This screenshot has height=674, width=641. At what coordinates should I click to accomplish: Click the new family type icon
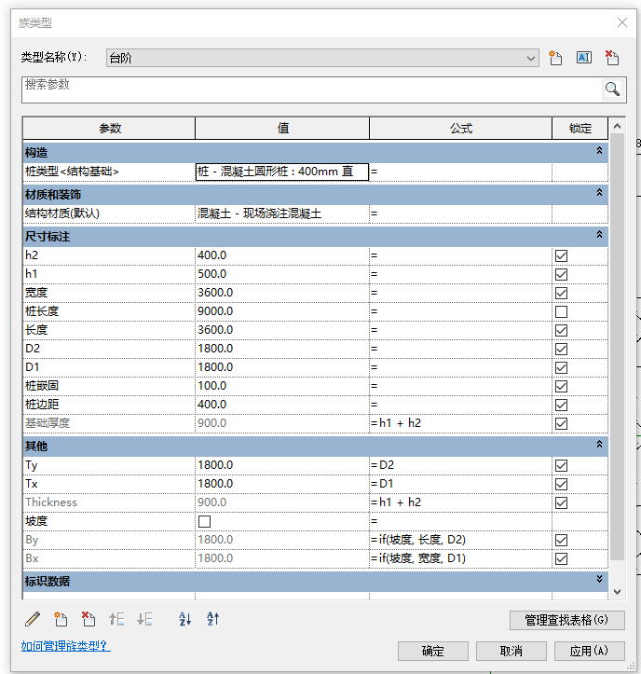556,58
